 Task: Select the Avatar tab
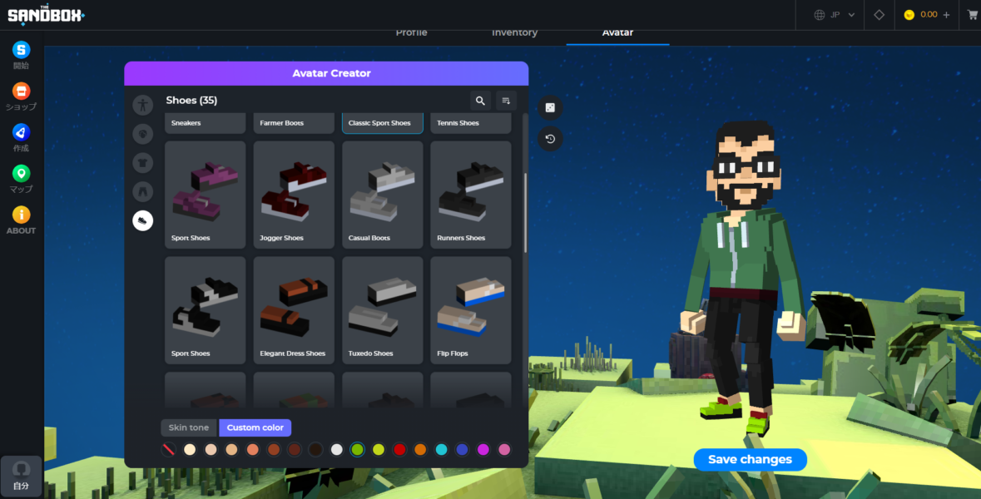617,32
